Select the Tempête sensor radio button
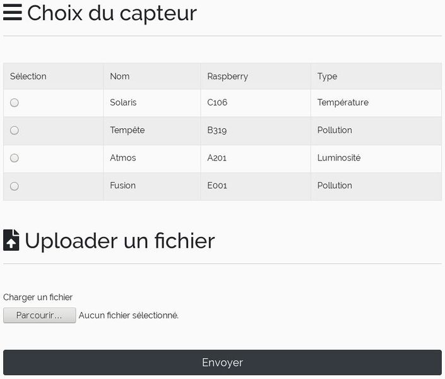This screenshot has height=379, width=445. (x=15, y=131)
